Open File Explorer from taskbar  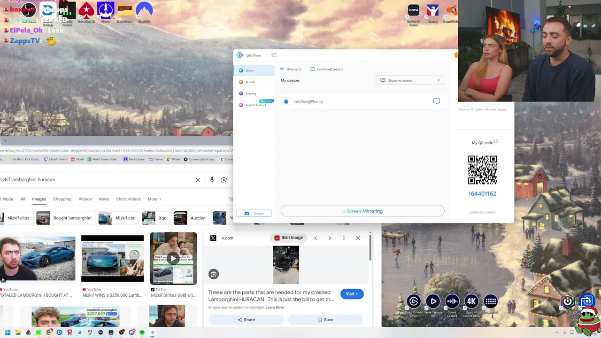[18, 333]
